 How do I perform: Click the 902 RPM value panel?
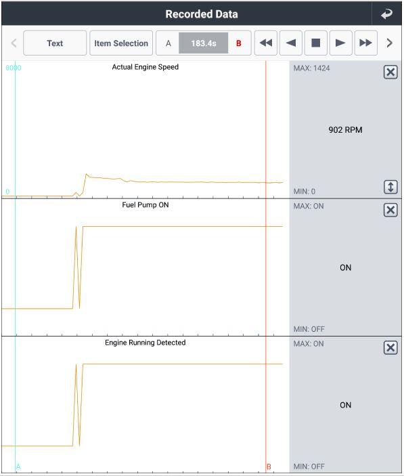pos(345,130)
